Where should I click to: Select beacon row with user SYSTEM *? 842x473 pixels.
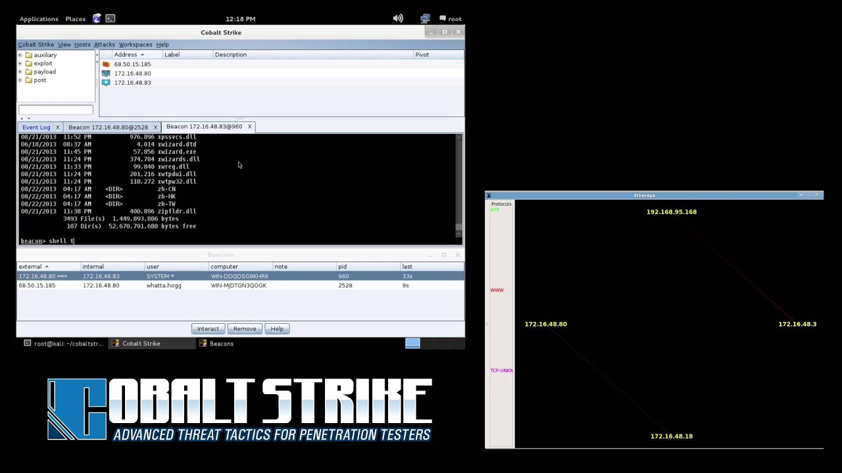coord(240,276)
